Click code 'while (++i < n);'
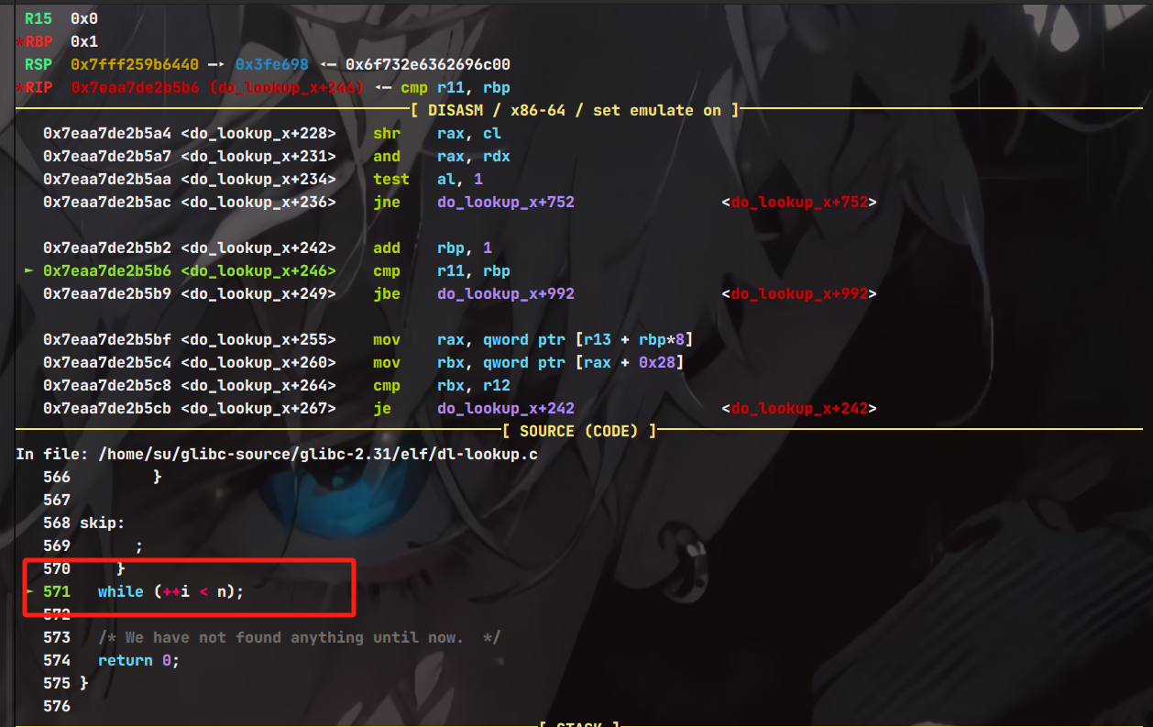 [x=171, y=591]
